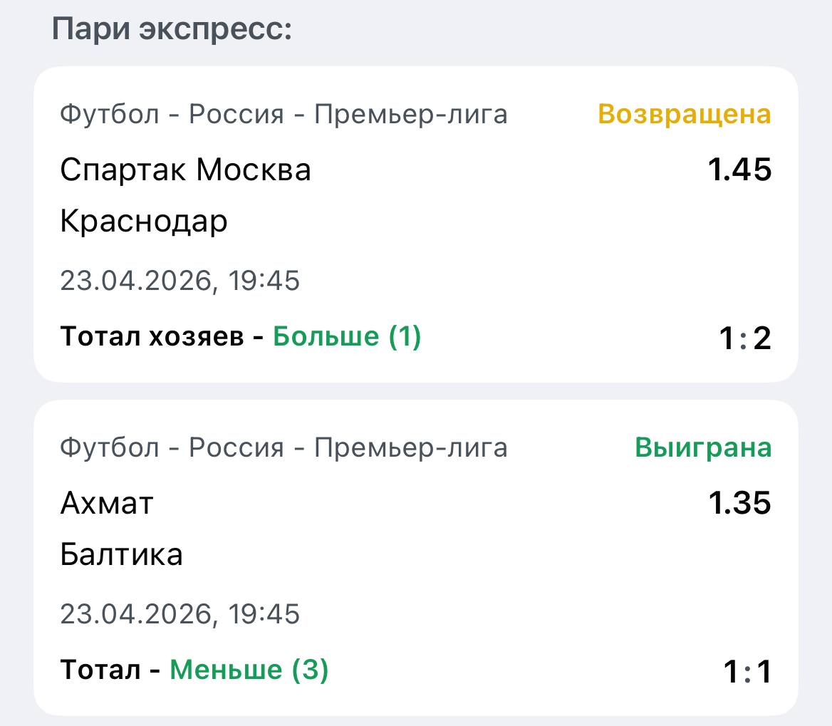Screen dimensions: 832x726
Task: Open the Спартак Москва team name
Action: (185, 170)
